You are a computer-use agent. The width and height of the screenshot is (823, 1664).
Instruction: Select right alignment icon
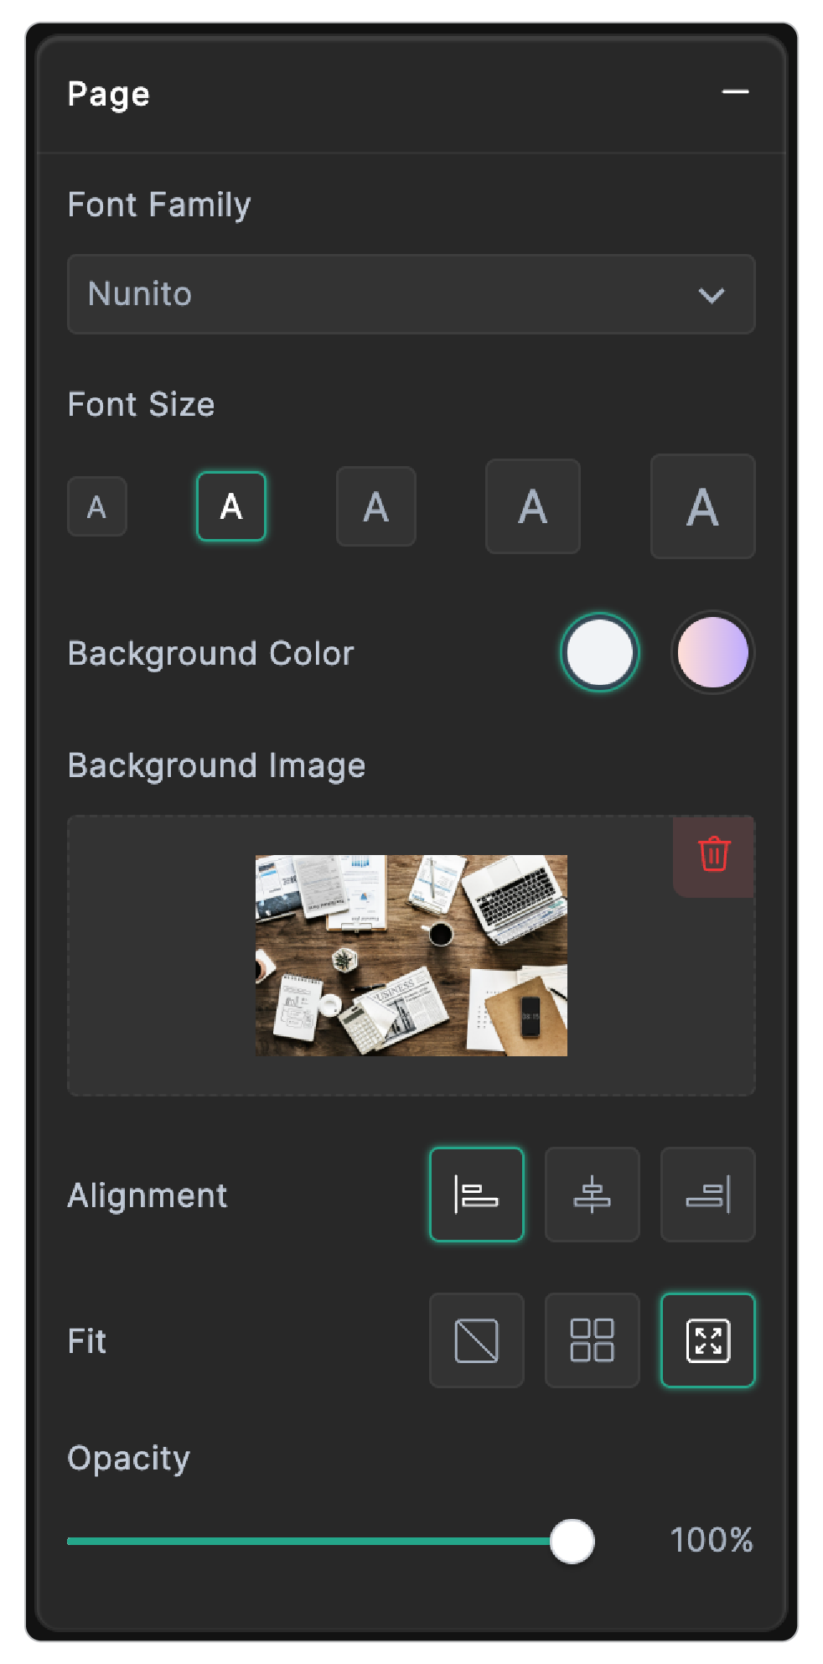point(707,1195)
